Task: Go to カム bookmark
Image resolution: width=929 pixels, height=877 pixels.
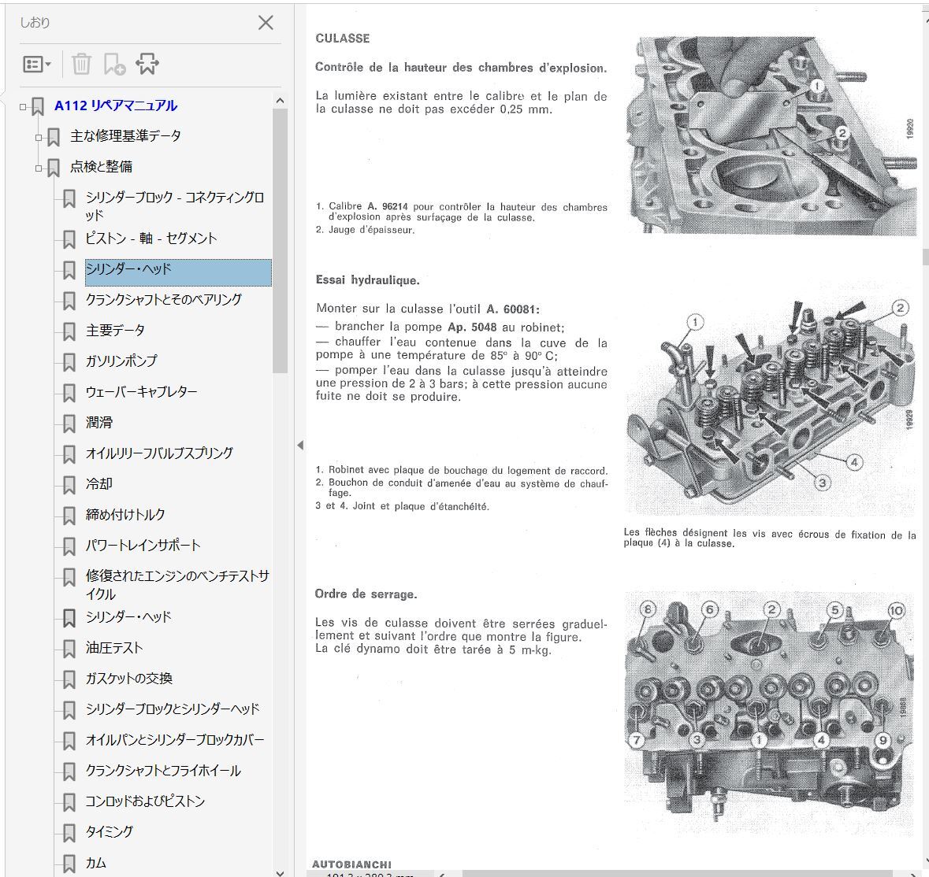Action: 96,863
